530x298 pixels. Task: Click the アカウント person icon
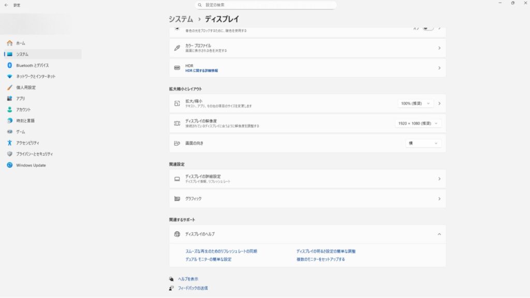click(x=9, y=110)
